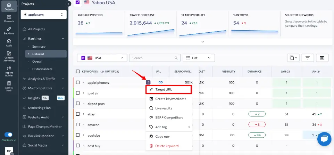
Task: Check the apple iphone s row checkbox
Action: pyautogui.click(x=78, y=82)
